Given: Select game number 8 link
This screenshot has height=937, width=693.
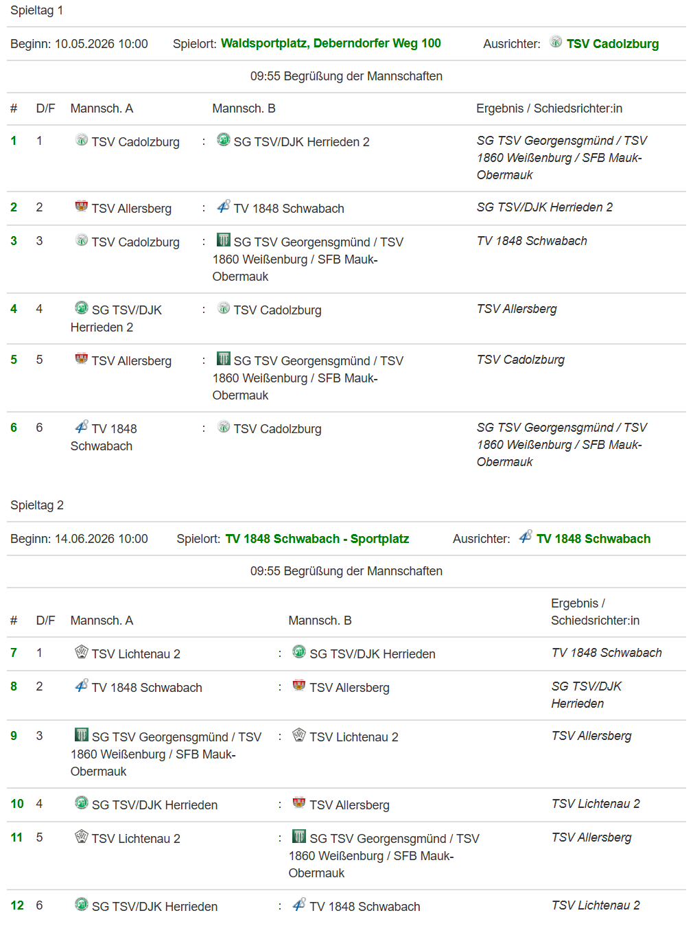Looking at the screenshot, I should click(14, 686).
